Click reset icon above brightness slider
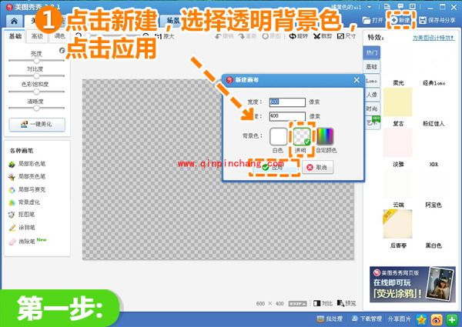Screen dimensions: 462x327 pyautogui.click(x=62, y=50)
